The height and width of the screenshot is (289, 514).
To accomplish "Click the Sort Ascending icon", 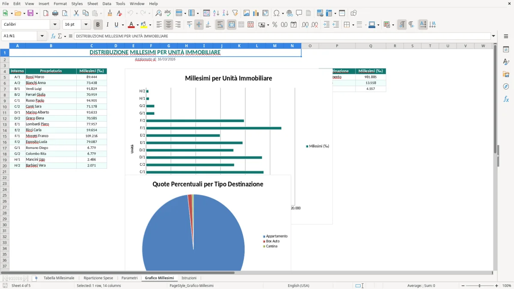I will tap(216, 13).
